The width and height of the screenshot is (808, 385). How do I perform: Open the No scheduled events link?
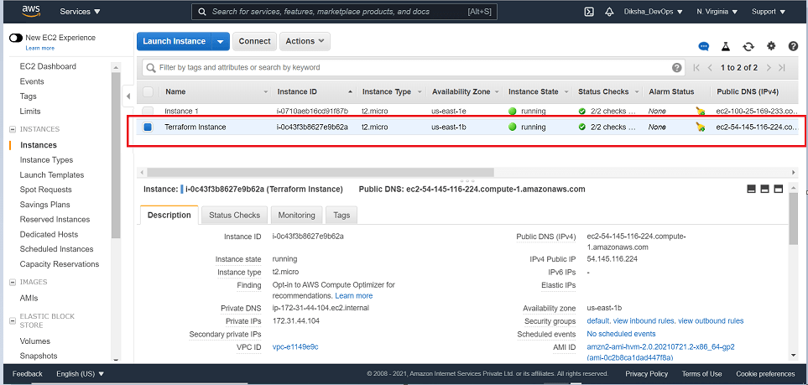click(x=621, y=334)
